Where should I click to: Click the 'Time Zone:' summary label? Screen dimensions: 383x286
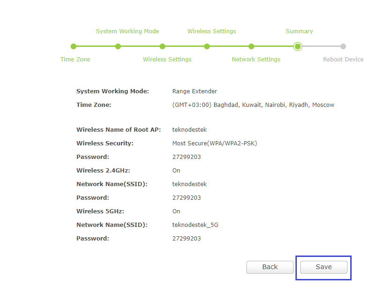[94, 105]
